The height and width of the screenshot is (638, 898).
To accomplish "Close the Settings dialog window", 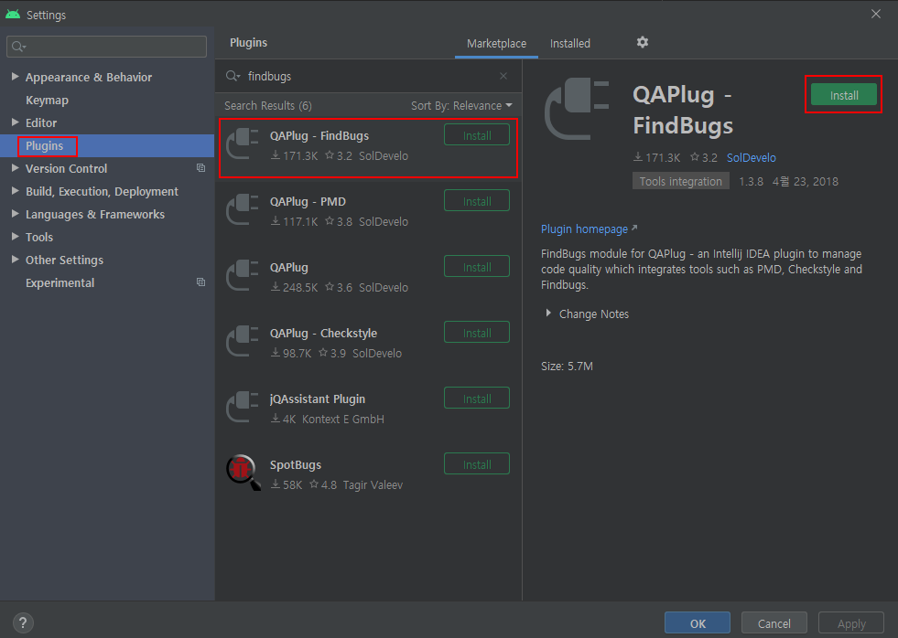I will pyautogui.click(x=876, y=14).
